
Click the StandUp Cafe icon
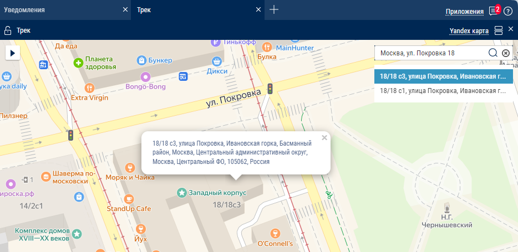[x=129, y=199]
